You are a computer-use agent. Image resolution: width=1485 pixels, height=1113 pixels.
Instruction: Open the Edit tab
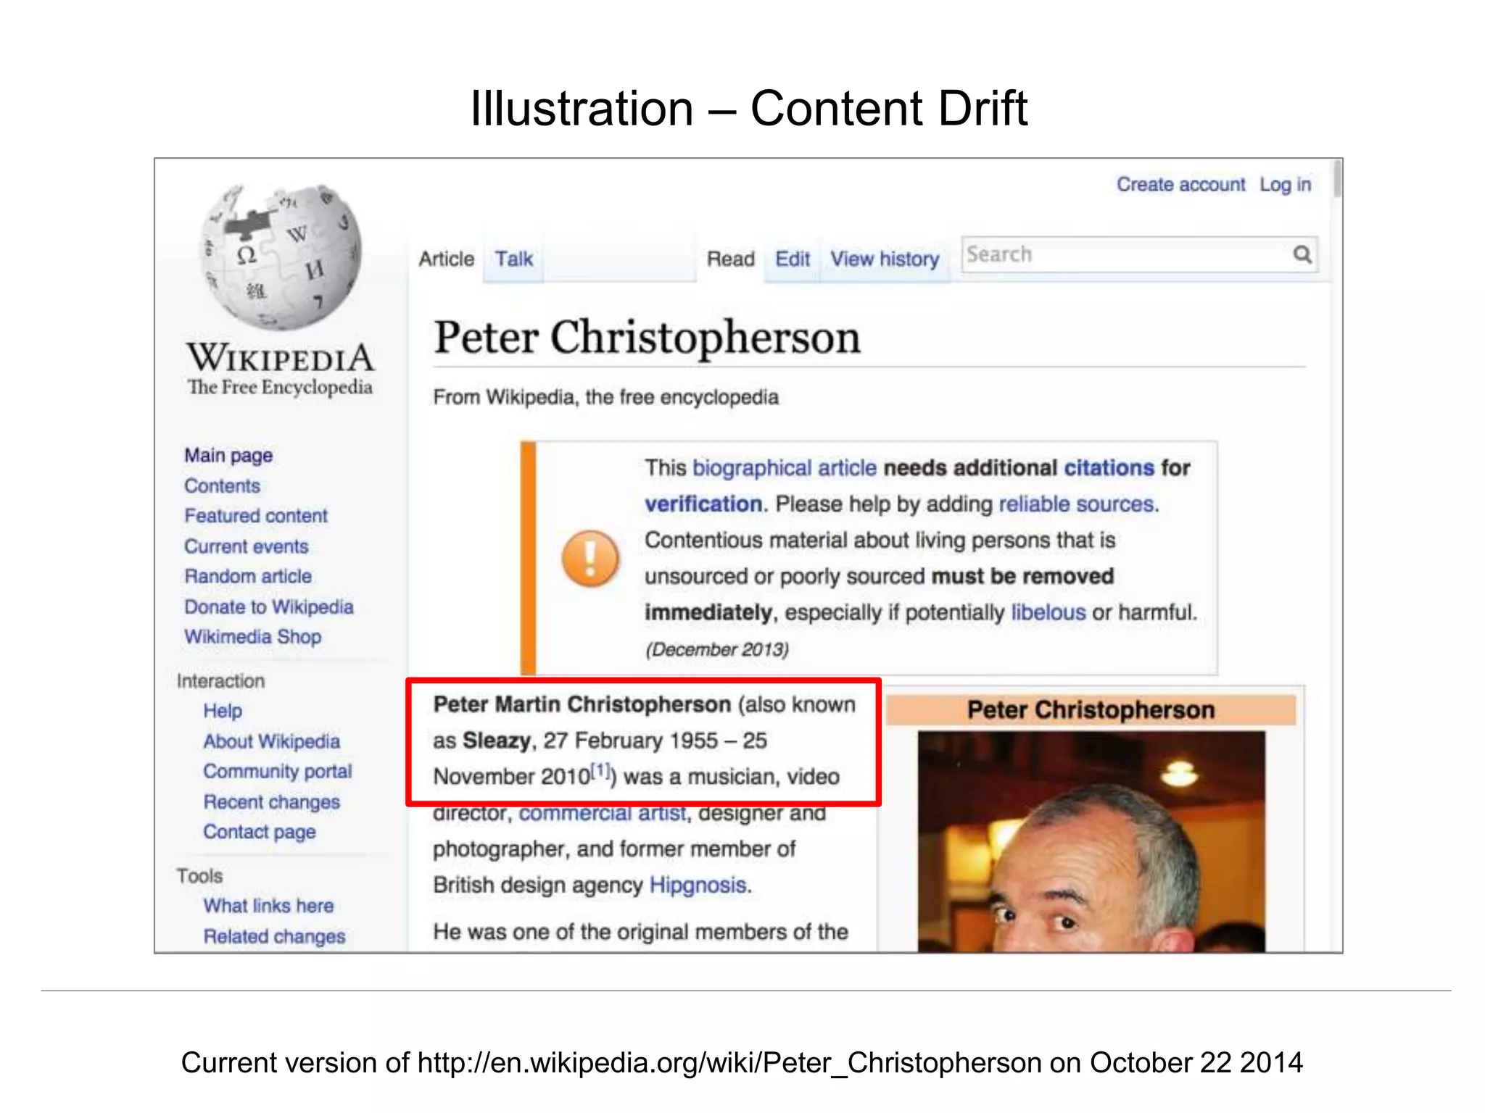click(x=793, y=259)
